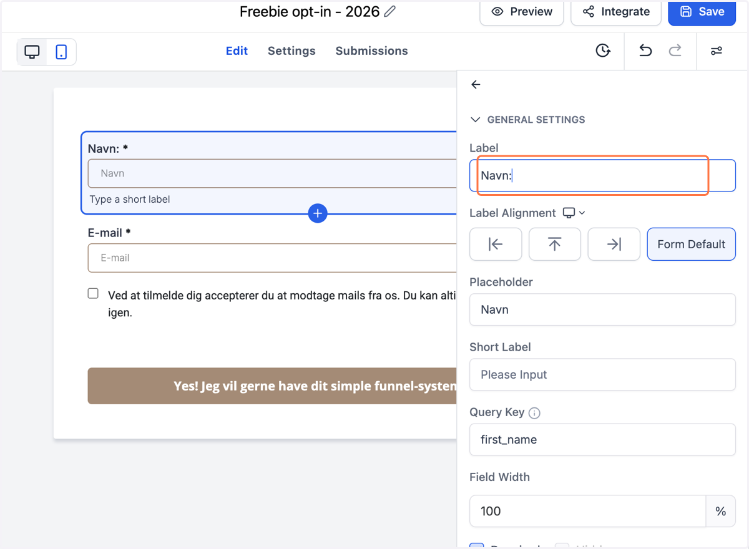Align label to the top

pyautogui.click(x=555, y=244)
